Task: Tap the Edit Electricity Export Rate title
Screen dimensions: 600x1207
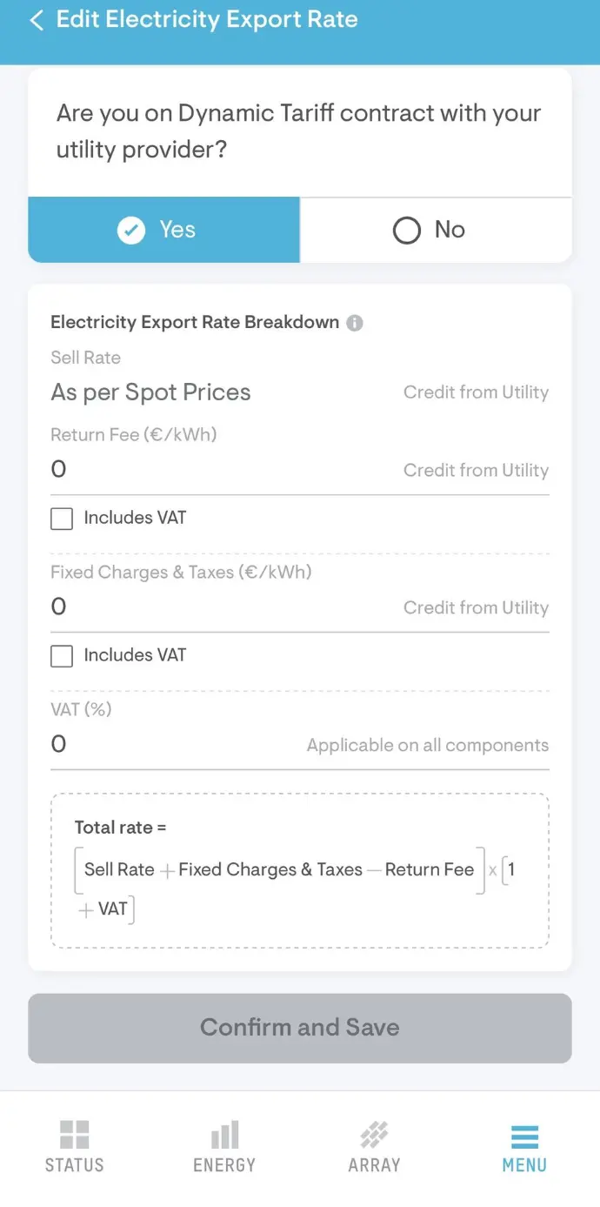Action: point(207,20)
